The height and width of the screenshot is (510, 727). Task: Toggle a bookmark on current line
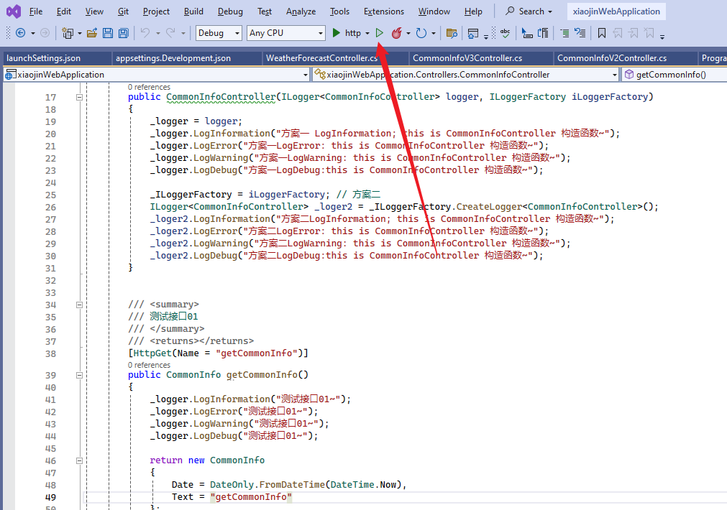[x=603, y=32]
